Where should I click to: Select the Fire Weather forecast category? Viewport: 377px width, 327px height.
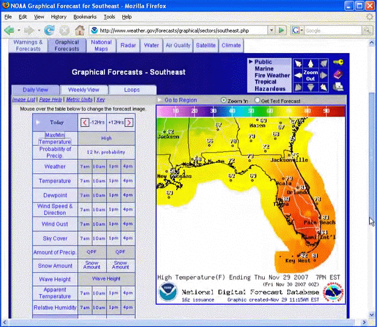(x=272, y=75)
